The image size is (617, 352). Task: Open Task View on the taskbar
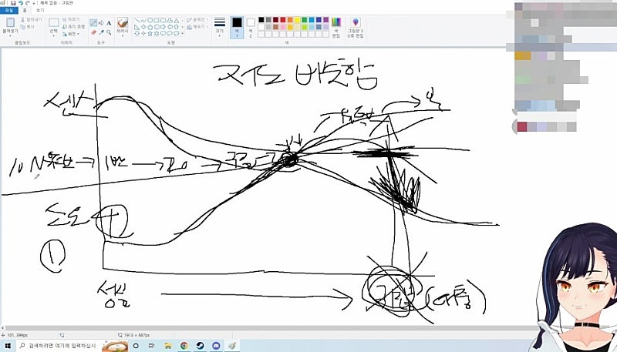(151, 346)
